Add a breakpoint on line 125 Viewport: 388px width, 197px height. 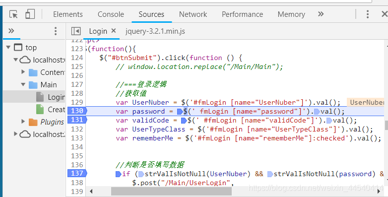click(x=77, y=66)
